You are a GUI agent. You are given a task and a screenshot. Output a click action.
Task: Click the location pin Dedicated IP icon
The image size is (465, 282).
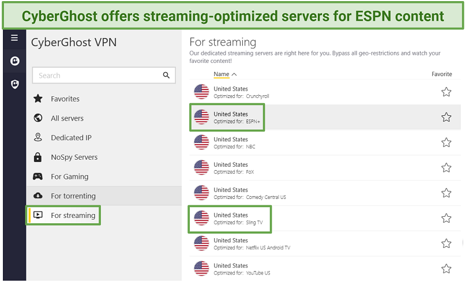click(x=38, y=137)
